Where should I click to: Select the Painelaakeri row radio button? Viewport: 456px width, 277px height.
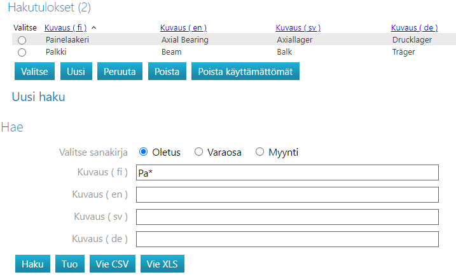point(22,39)
